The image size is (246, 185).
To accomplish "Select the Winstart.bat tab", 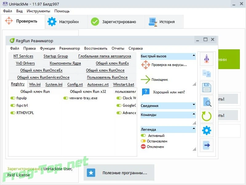I will click(x=124, y=84).
